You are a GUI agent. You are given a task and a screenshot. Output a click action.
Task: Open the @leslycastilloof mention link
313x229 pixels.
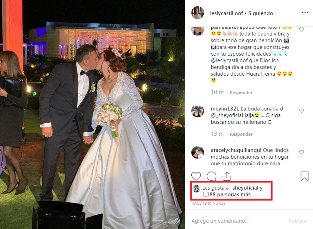pos(229,60)
